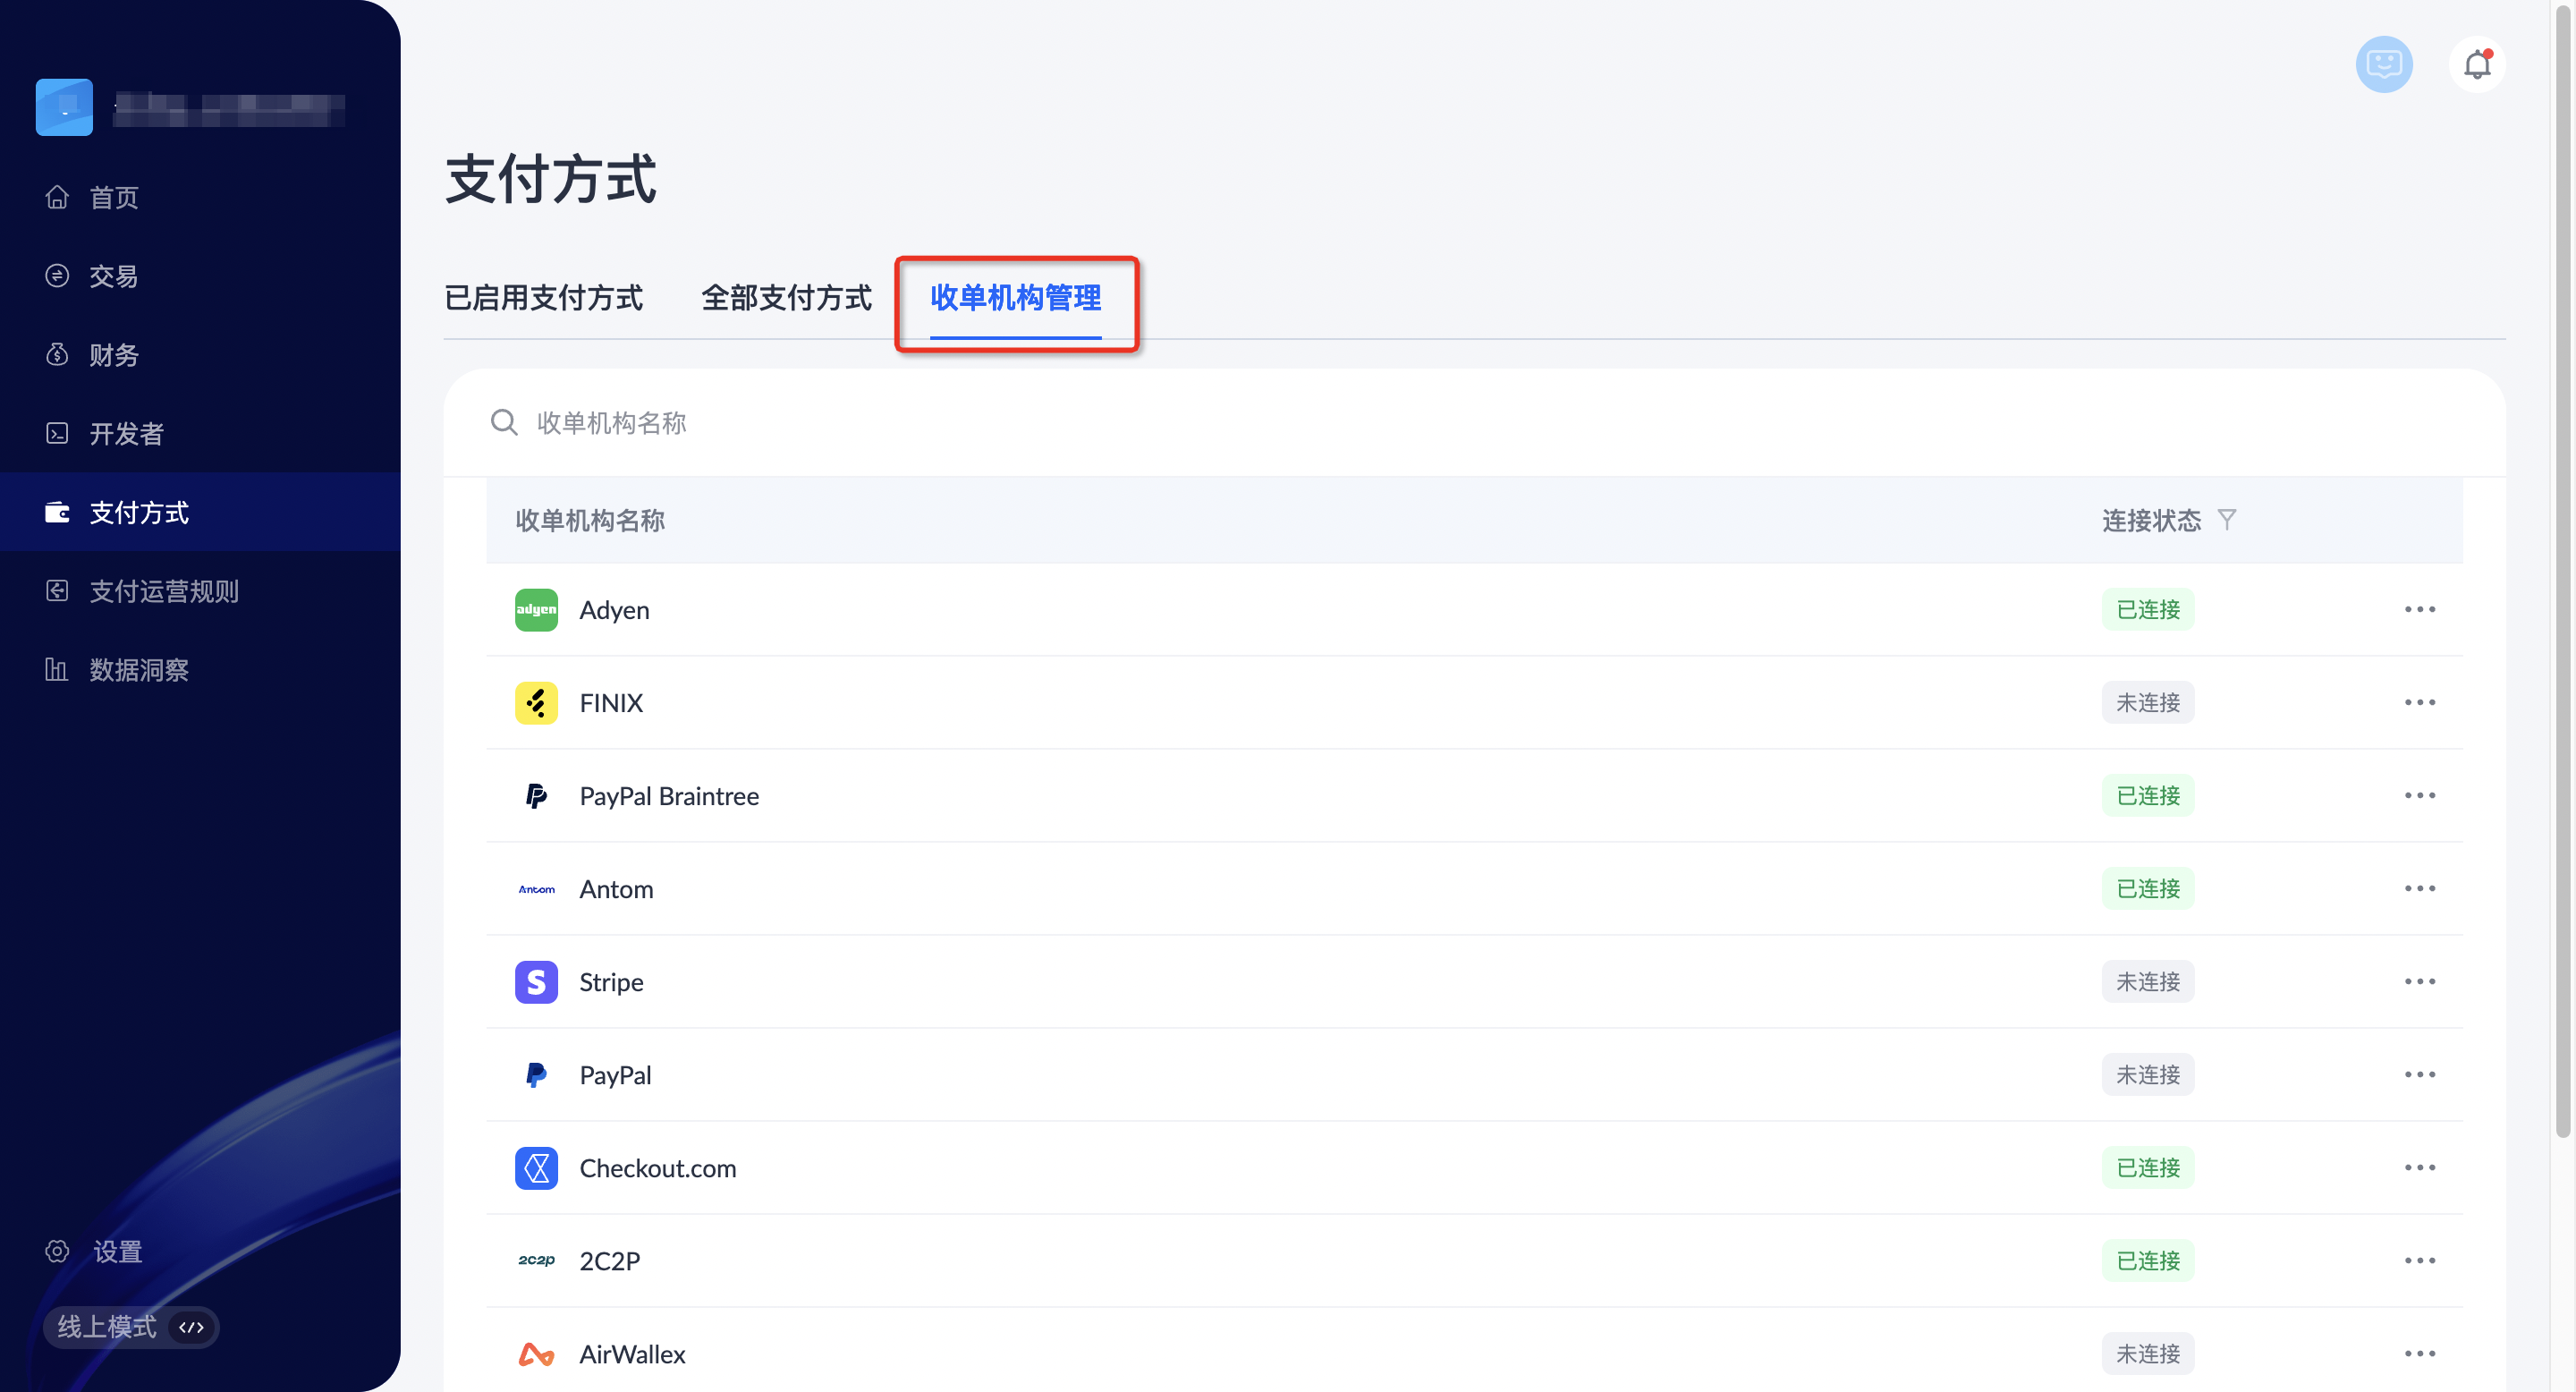Click the Checkout.com logo icon
The height and width of the screenshot is (1392, 2576).
point(536,1168)
